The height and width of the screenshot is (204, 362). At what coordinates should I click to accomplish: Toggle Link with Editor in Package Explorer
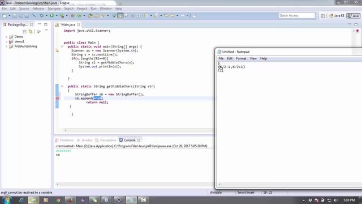pos(31,32)
